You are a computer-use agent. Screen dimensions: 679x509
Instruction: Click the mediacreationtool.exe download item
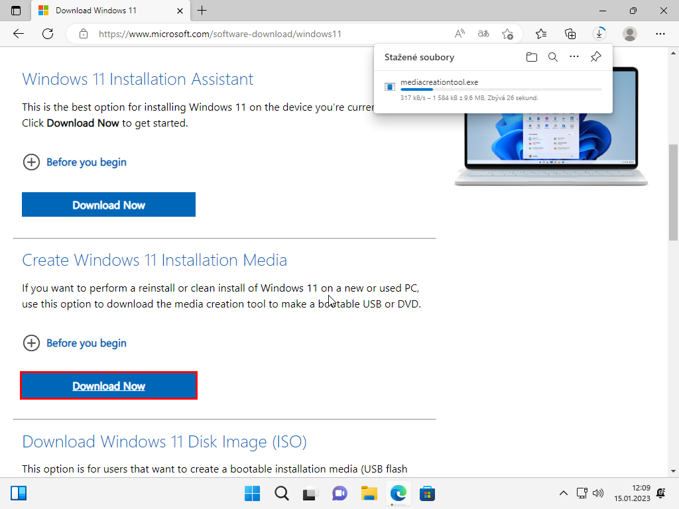point(440,82)
